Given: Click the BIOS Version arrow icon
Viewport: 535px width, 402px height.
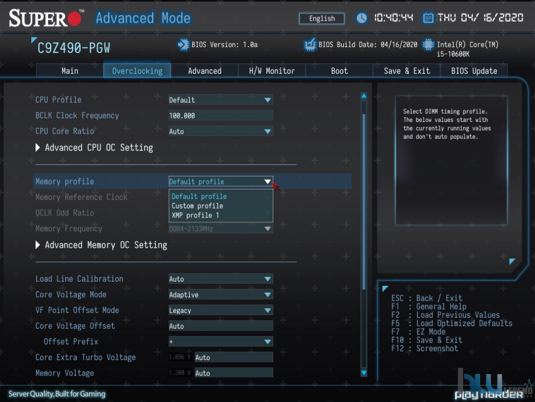Looking at the screenshot, I should pyautogui.click(x=183, y=45).
